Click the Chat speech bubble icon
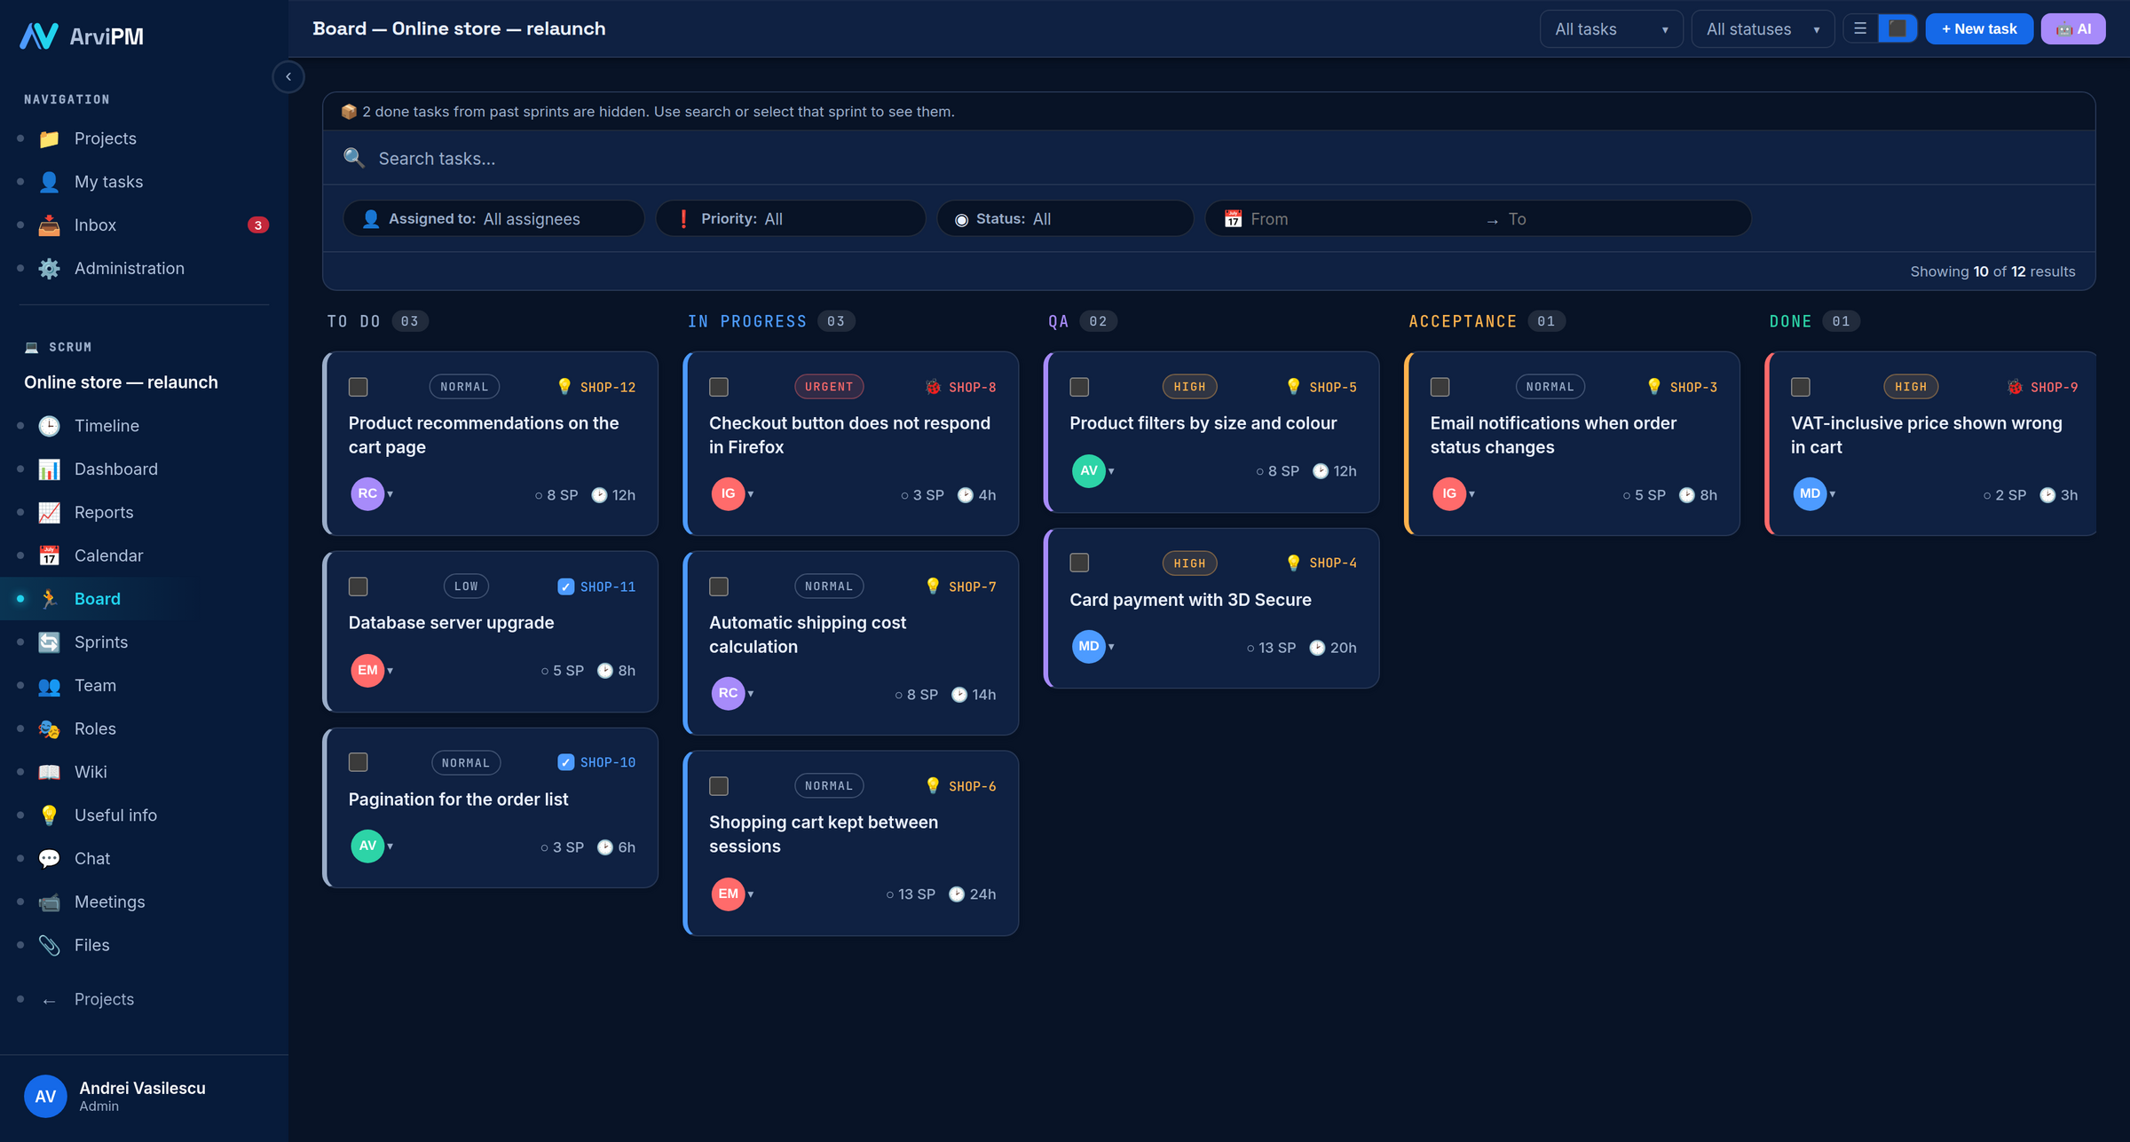The width and height of the screenshot is (2130, 1142). click(49, 859)
